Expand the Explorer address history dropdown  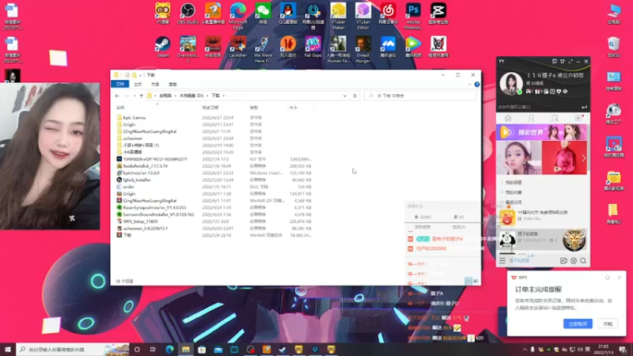point(344,96)
